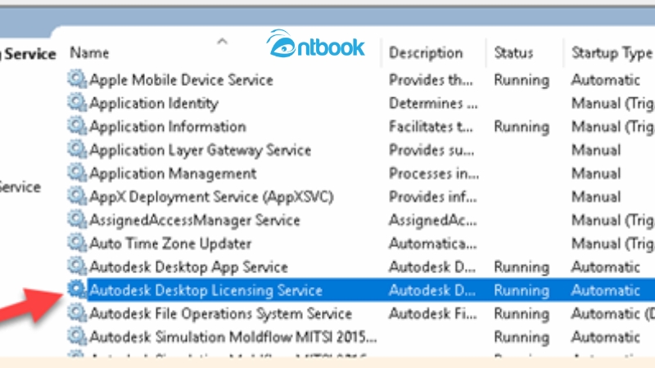Select Autodesk Desktop Licensing Service
Viewport: 655px width, 368px height.
[x=206, y=290]
